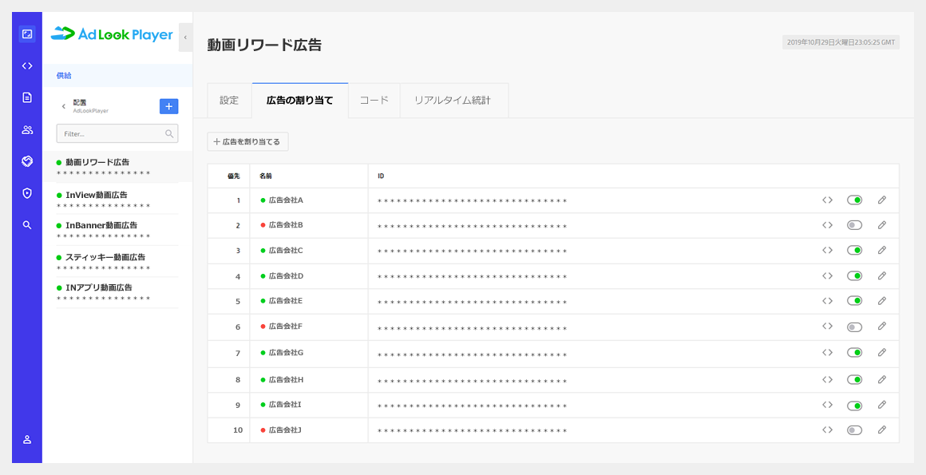The height and width of the screenshot is (475, 926).
Task: Open search from the left sidebar
Action: tap(26, 224)
